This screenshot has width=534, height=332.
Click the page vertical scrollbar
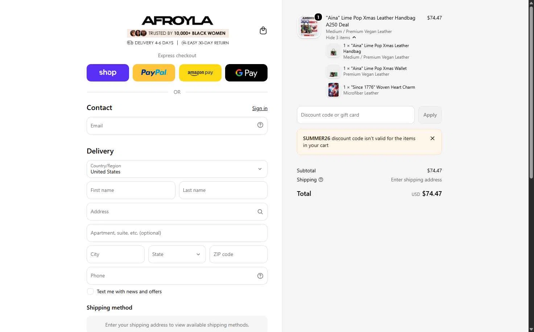tap(531, 92)
